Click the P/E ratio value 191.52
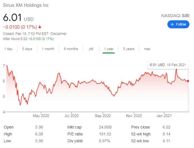Viewport: 194px width, 148px height. coord(105,134)
